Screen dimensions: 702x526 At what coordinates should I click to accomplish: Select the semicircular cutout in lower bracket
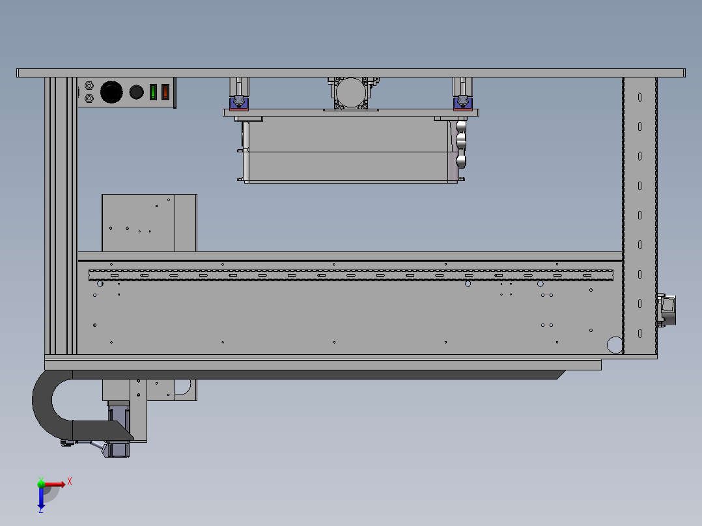[x=182, y=387]
